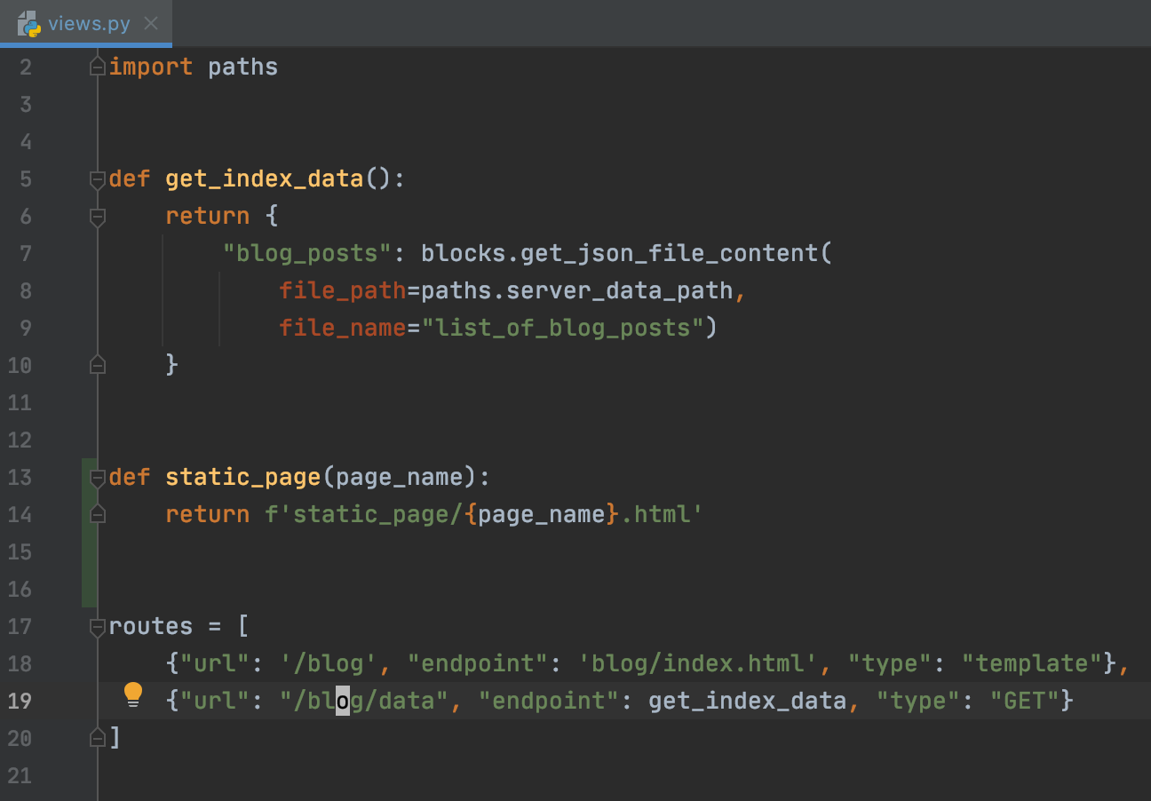1151x801 pixels.
Task: Close the views.py editor tab
Action: tap(151, 24)
